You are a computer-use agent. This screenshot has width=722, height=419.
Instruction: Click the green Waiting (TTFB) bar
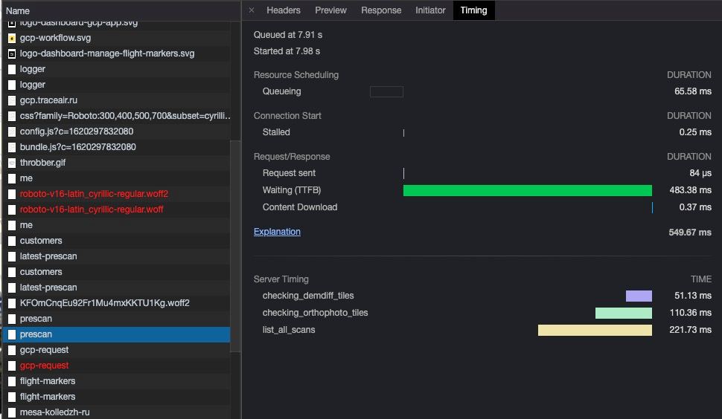point(528,190)
